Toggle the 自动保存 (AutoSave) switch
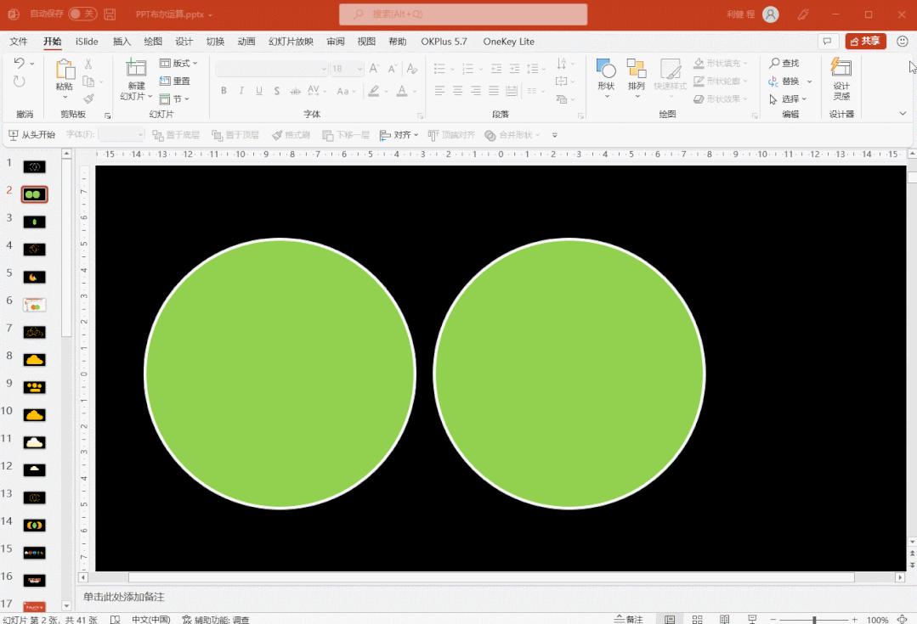This screenshot has width=917, height=624. pyautogui.click(x=82, y=14)
